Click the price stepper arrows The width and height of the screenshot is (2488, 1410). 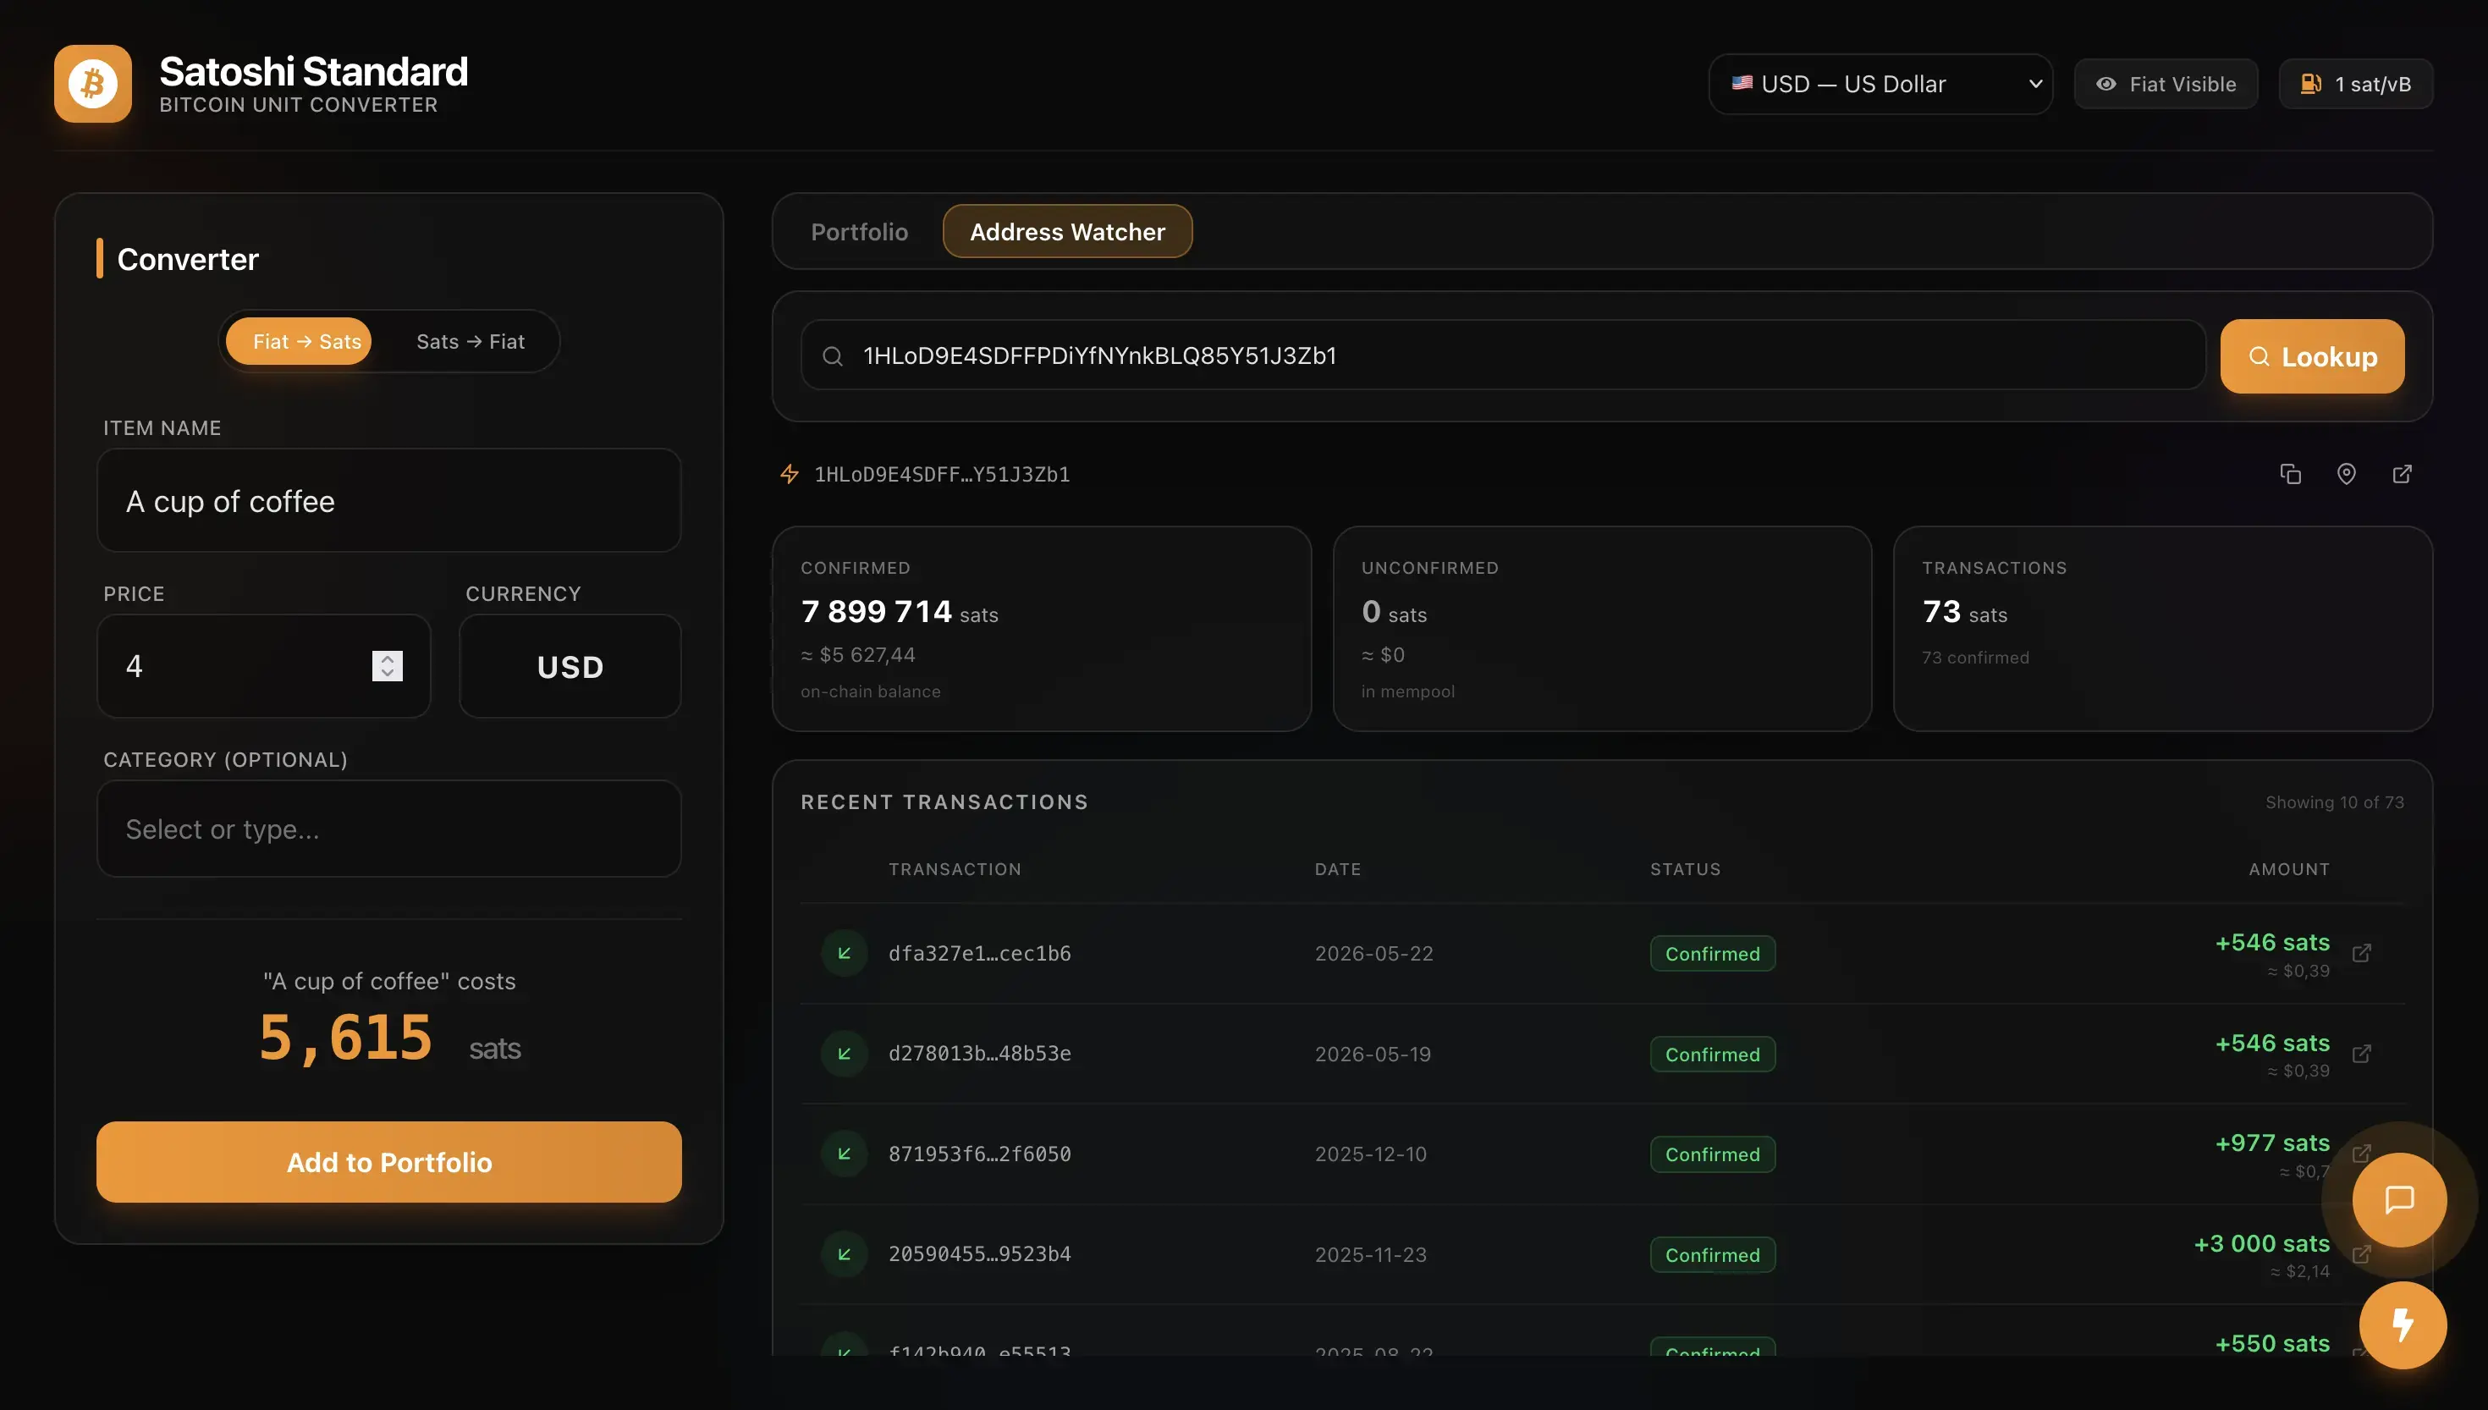388,666
